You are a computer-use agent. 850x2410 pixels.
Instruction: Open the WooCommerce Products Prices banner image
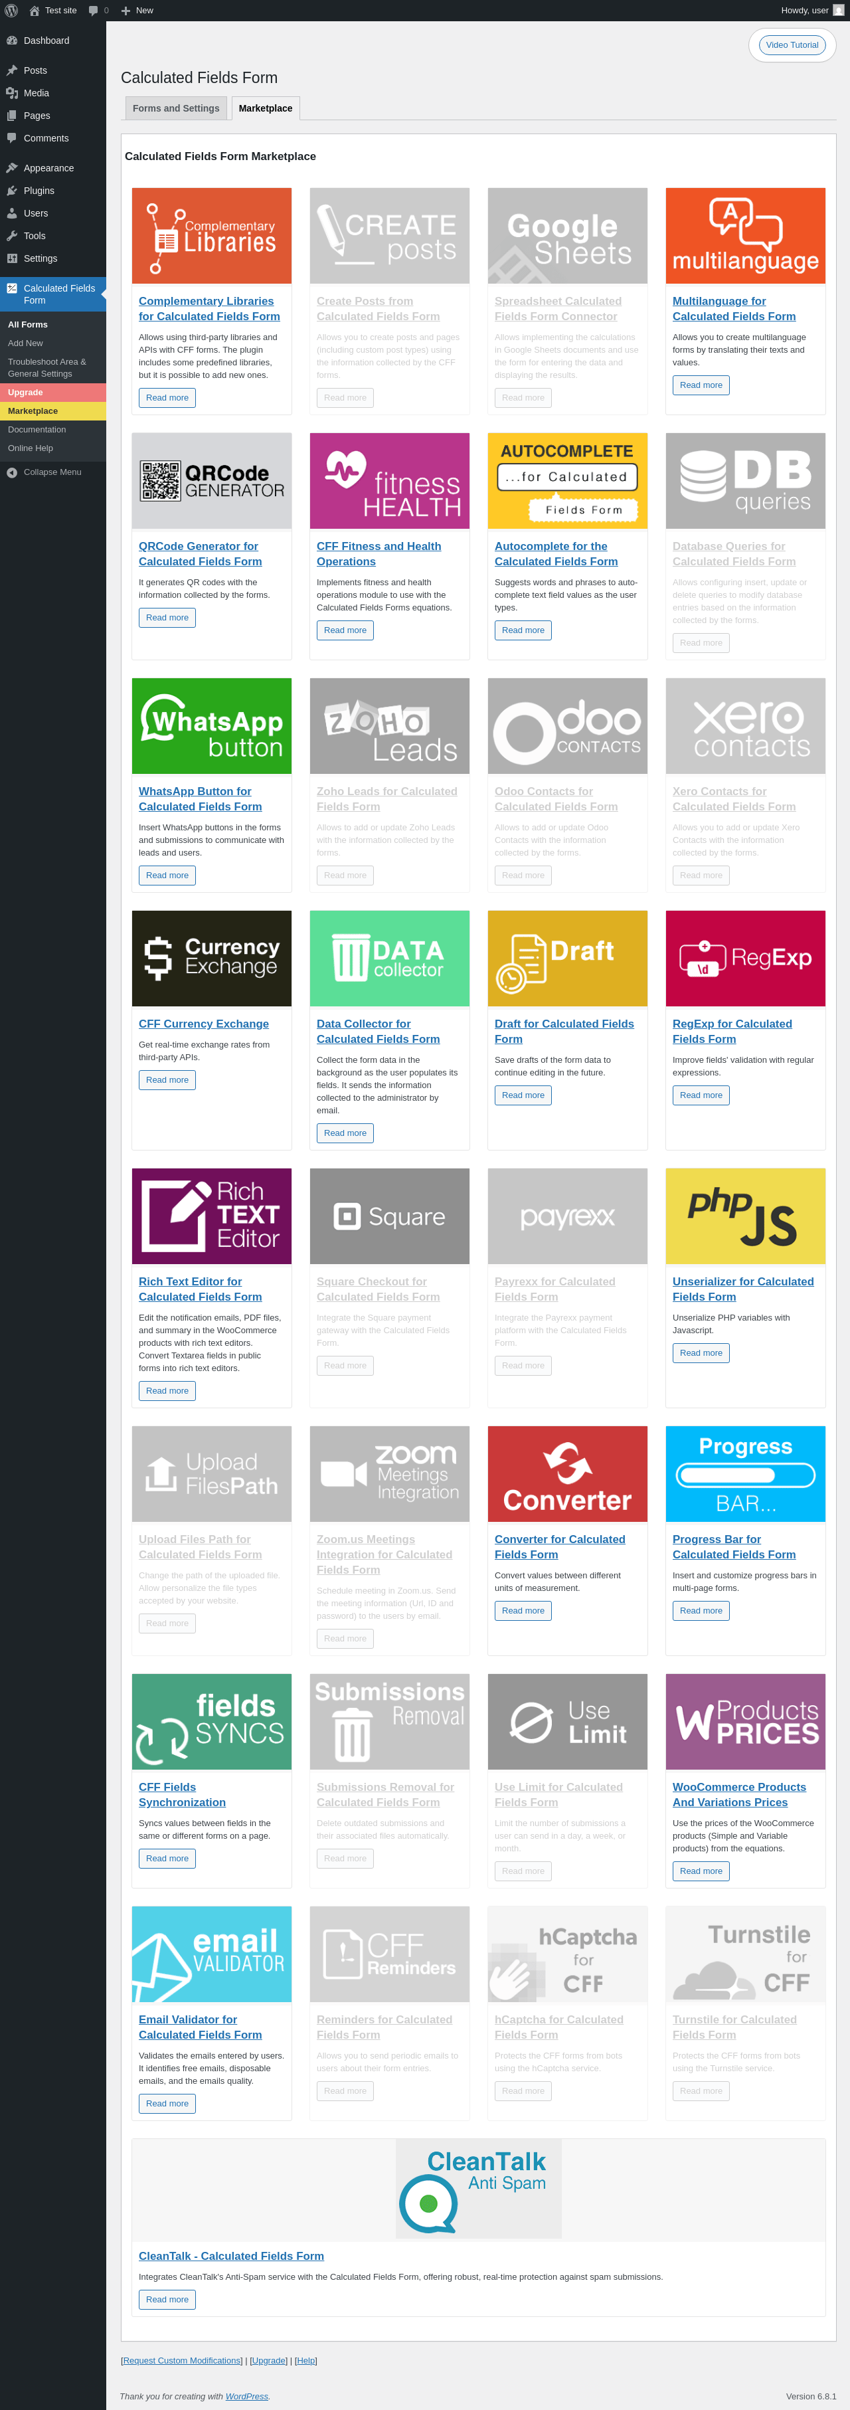point(745,1721)
